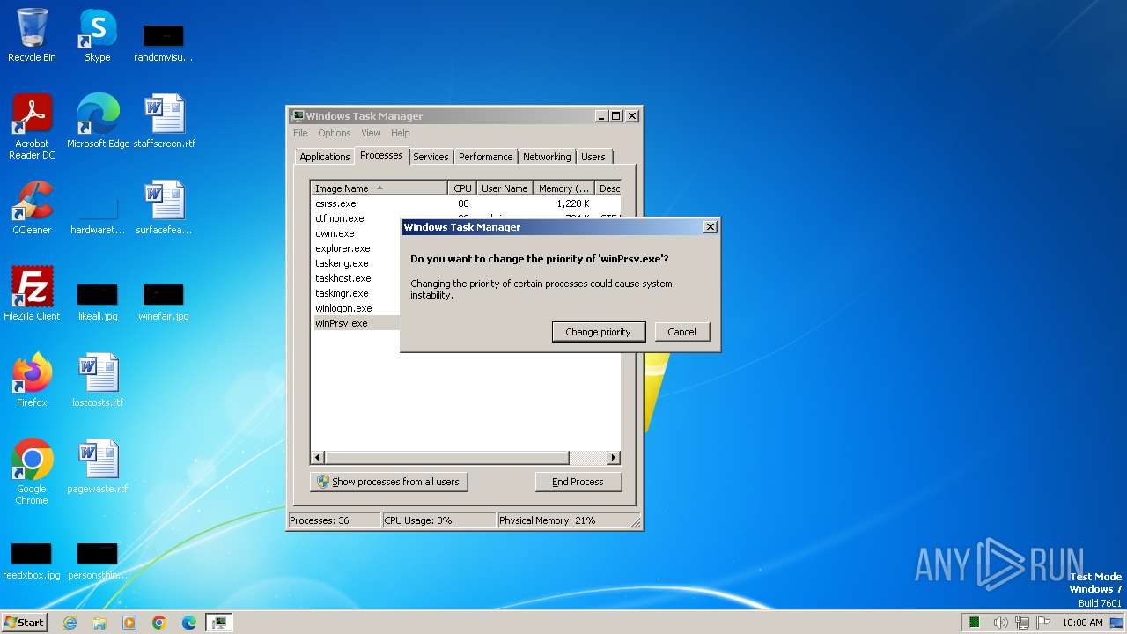Open Acrobat Reader DC desktop icon

pos(32,127)
